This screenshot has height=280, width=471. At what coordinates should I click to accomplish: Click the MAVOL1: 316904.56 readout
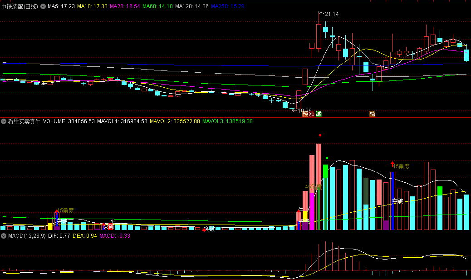coord(122,121)
